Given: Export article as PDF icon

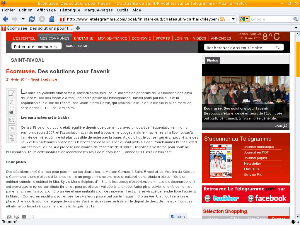Looking at the screenshot, I should click(x=12, y=103).
